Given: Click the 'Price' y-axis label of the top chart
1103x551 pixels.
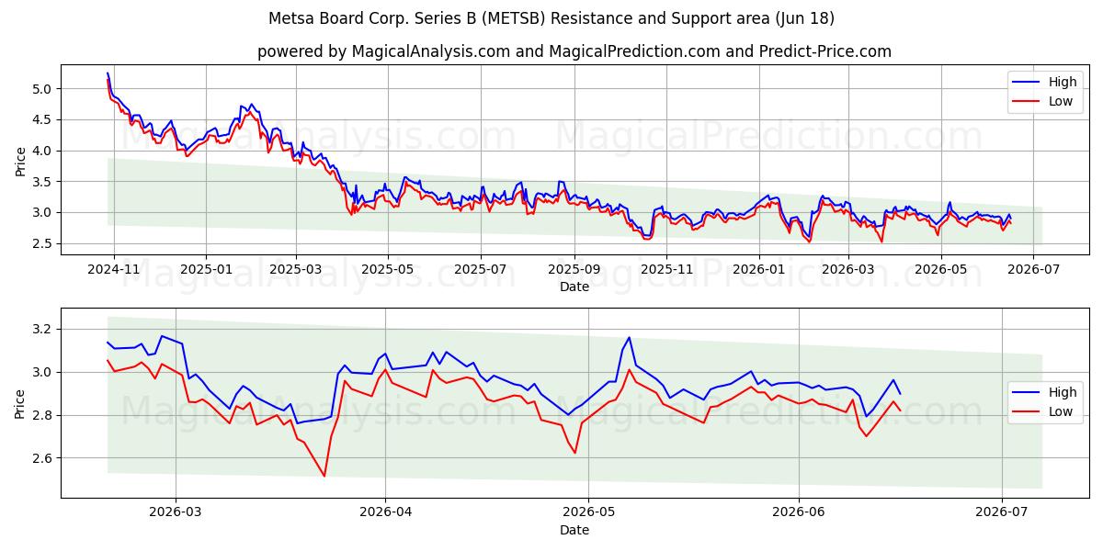Looking at the screenshot, I should [x=20, y=161].
